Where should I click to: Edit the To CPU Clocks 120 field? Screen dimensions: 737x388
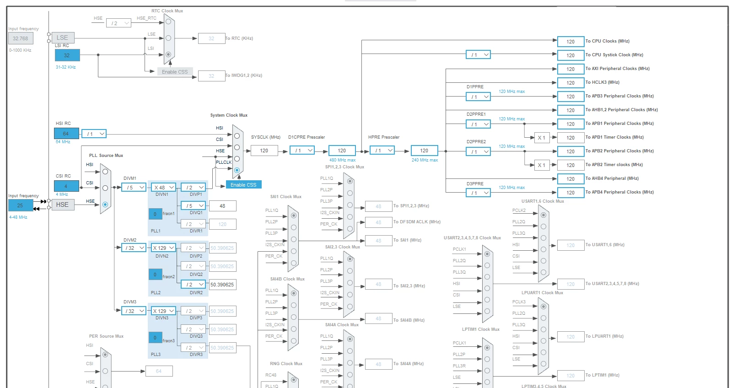point(570,42)
